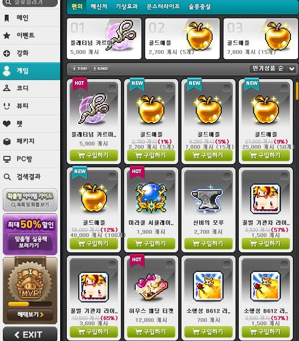The height and width of the screenshot is (341, 299).
Task: Open the 펫 heart icon category
Action: (x=7, y=124)
